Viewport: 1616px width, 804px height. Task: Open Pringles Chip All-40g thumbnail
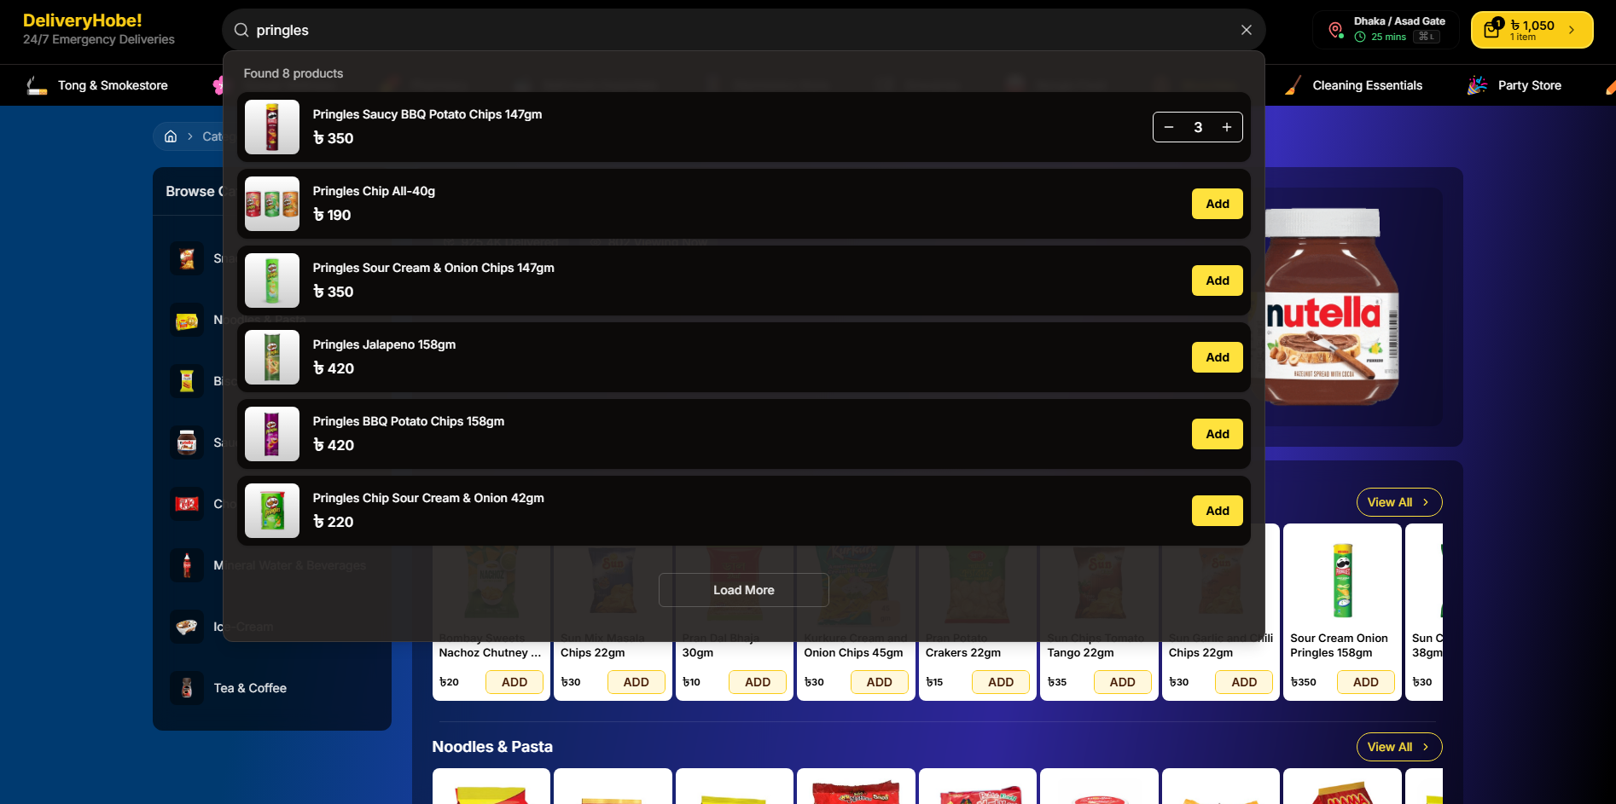coord(272,204)
